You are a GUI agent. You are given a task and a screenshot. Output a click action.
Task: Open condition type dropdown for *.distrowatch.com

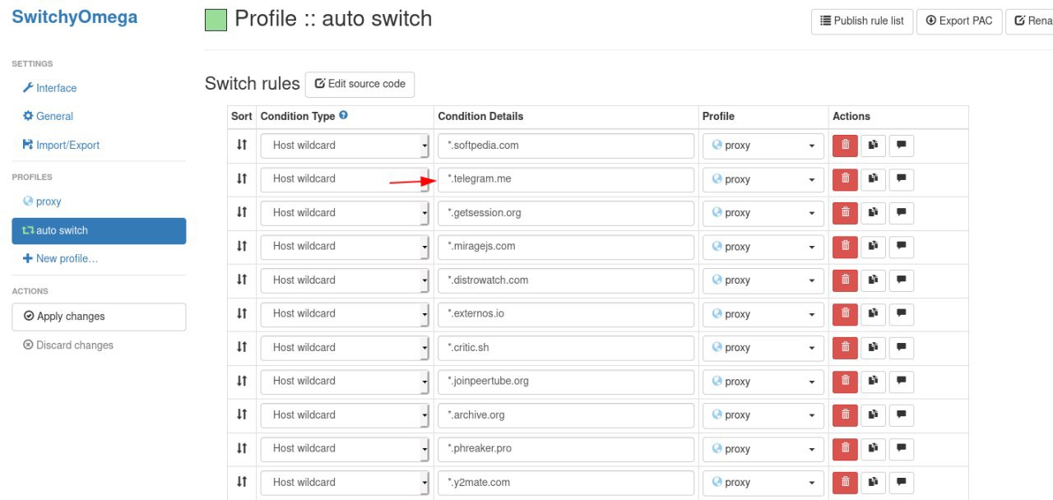pos(345,280)
